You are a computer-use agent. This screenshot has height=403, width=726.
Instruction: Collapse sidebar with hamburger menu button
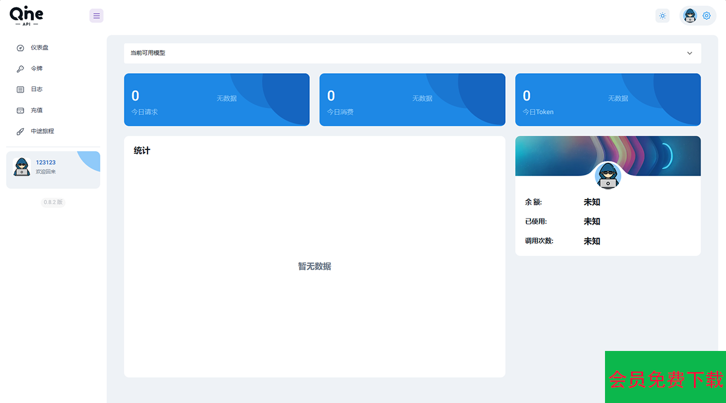(96, 16)
